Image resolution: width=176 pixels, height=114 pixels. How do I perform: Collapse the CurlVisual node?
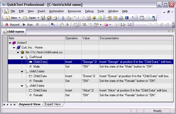[22, 57]
